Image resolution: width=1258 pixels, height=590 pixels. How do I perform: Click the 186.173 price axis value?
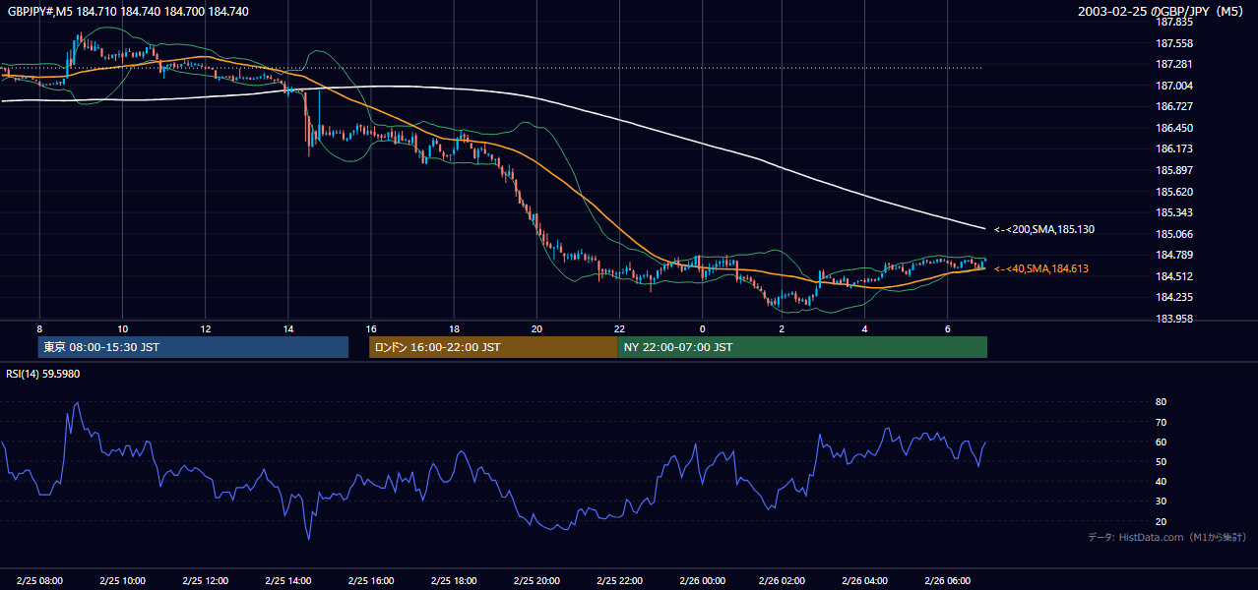(x=1173, y=148)
